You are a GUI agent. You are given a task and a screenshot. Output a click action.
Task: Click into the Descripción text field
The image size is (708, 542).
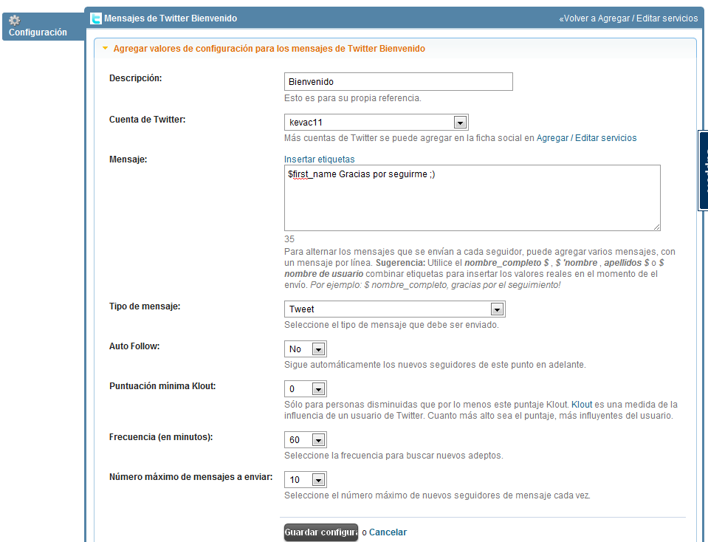[398, 82]
